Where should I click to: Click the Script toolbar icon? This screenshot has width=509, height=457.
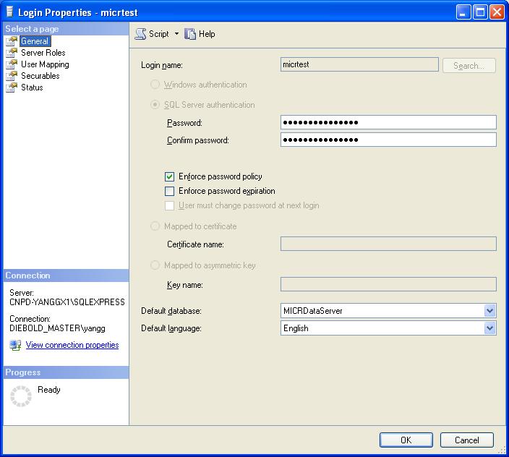[141, 34]
